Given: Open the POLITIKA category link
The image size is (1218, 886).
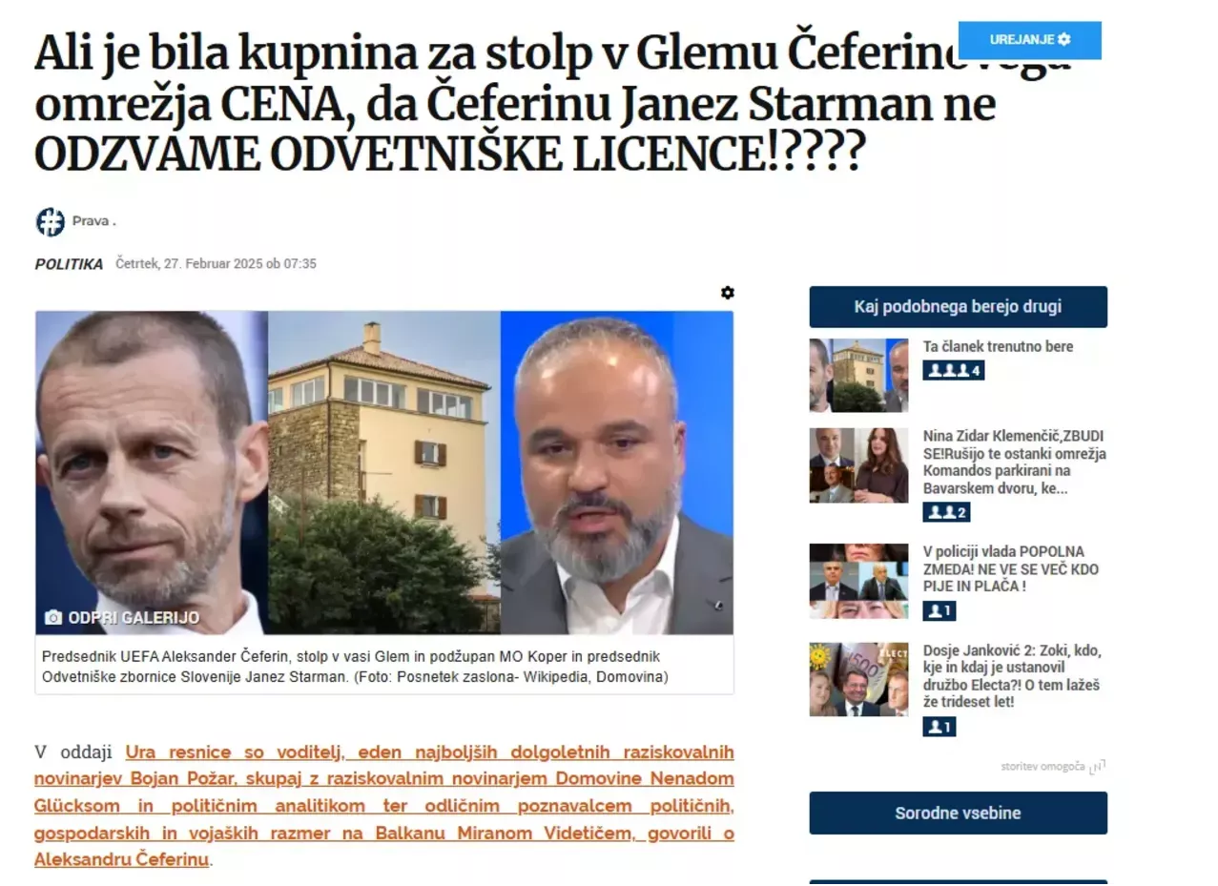Looking at the screenshot, I should tap(69, 264).
